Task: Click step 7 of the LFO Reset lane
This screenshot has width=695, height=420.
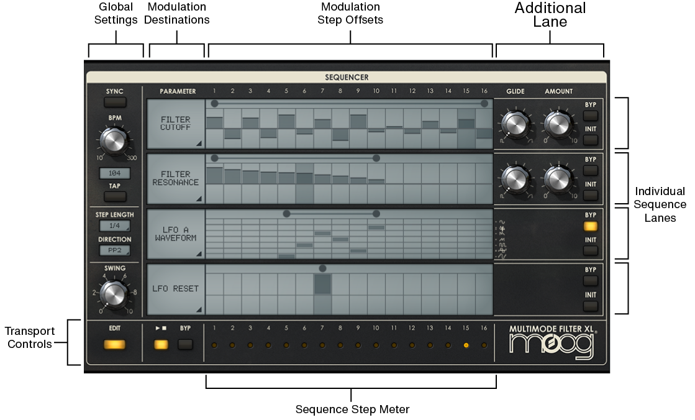Action: pyautogui.click(x=322, y=294)
